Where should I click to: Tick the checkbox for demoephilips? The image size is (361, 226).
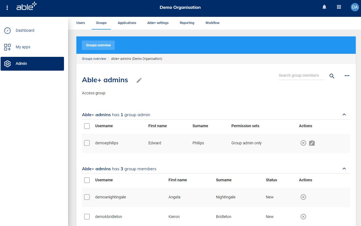[87, 143]
